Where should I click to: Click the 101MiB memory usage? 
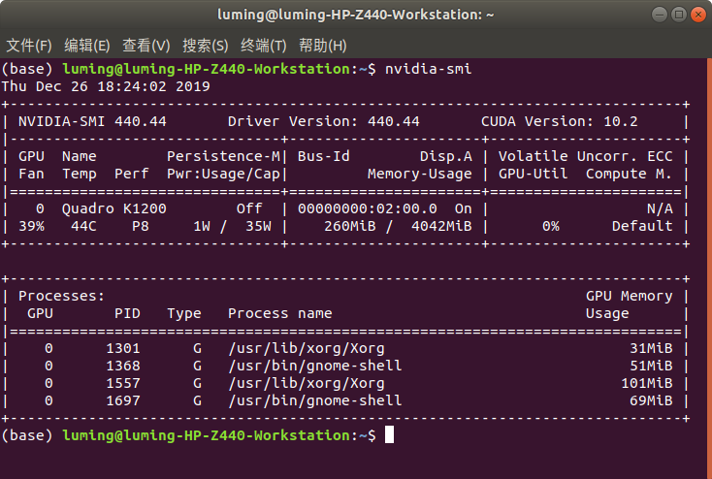pos(647,383)
